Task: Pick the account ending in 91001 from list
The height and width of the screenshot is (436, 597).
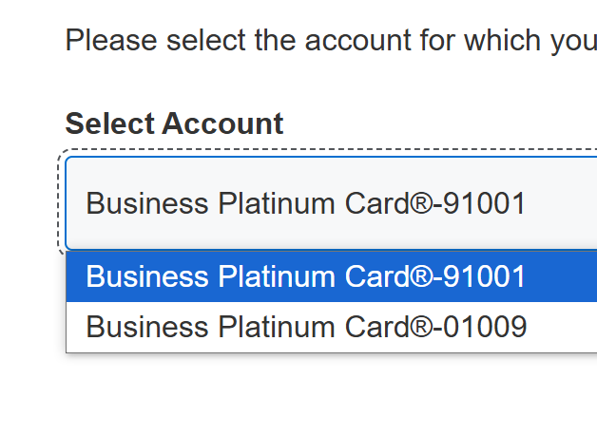Action: tap(306, 276)
